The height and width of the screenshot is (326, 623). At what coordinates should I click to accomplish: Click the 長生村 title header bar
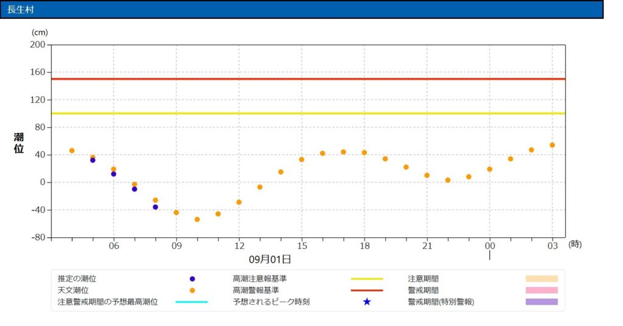302,10
